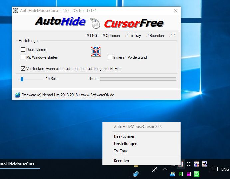Click the network globe computer taskbar icon
The image size is (230, 179).
136,174
